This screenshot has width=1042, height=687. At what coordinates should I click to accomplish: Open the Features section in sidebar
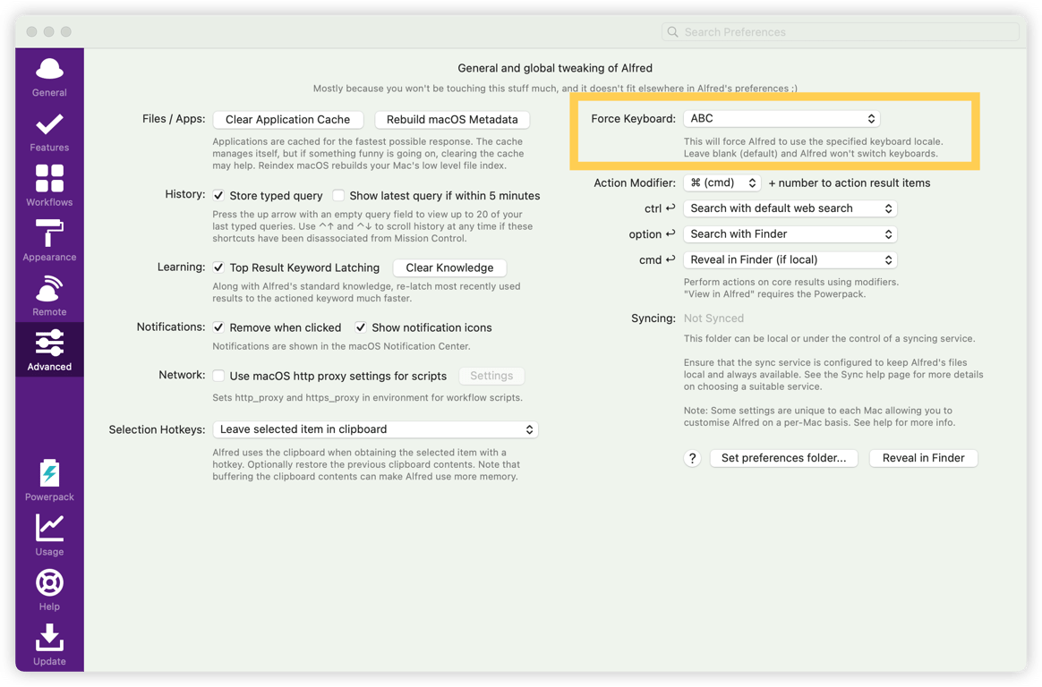tap(49, 132)
